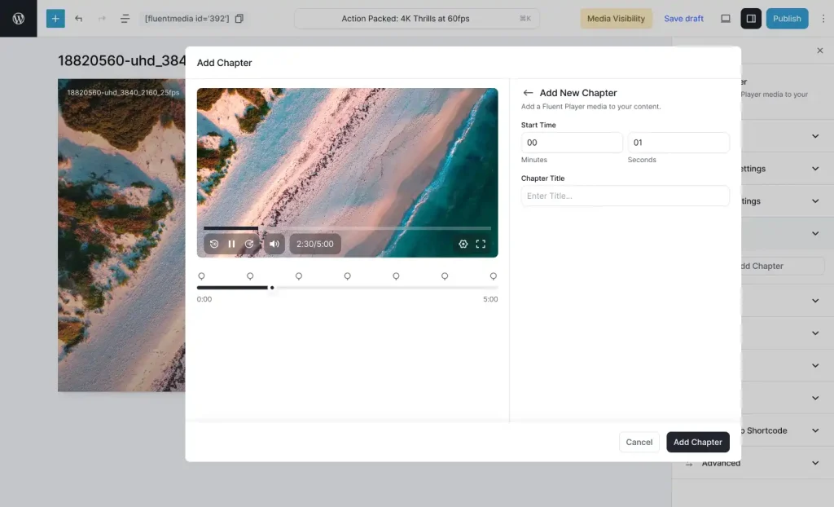Click the Add Chapter button

pyautogui.click(x=697, y=442)
